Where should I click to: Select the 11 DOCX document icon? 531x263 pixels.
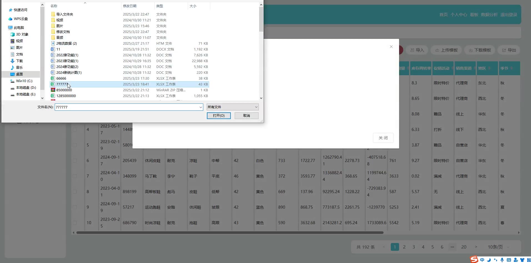click(53, 49)
